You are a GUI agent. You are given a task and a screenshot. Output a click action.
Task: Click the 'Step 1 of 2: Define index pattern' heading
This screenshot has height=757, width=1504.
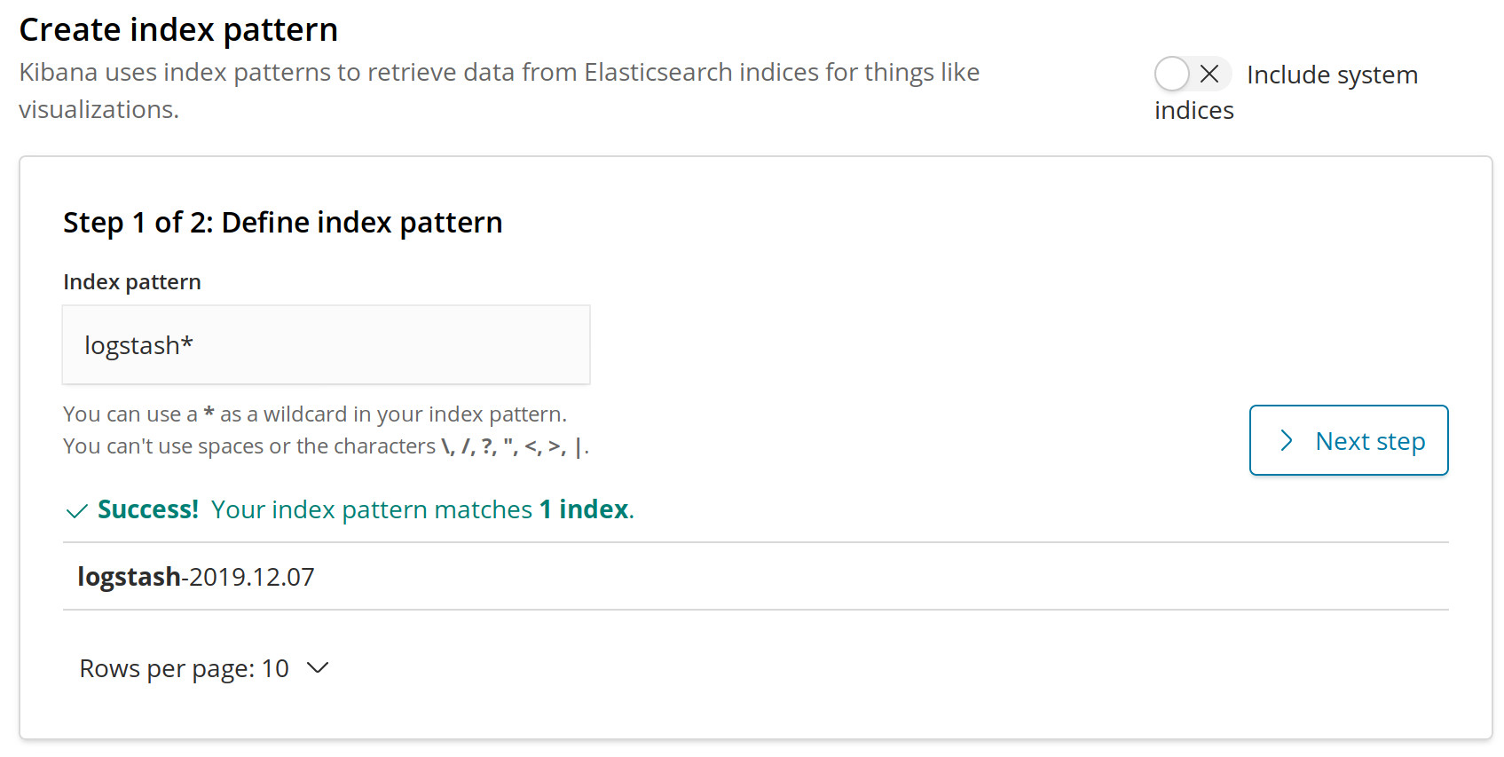pos(283,222)
